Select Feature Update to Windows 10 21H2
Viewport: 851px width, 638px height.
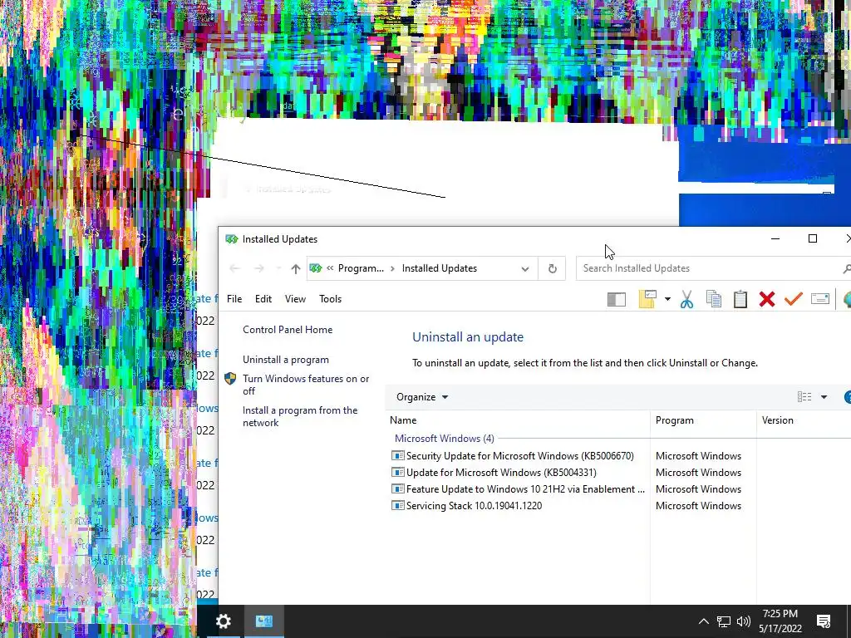[x=620, y=489]
